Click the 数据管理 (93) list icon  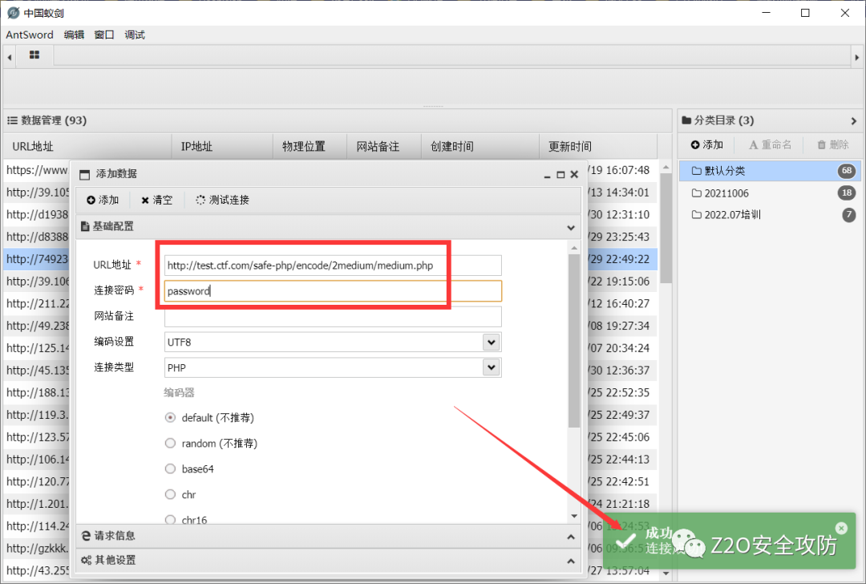coord(11,120)
